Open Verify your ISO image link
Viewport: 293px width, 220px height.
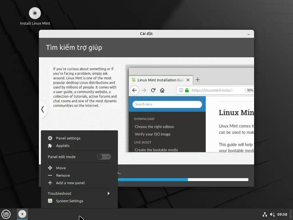coord(153,134)
